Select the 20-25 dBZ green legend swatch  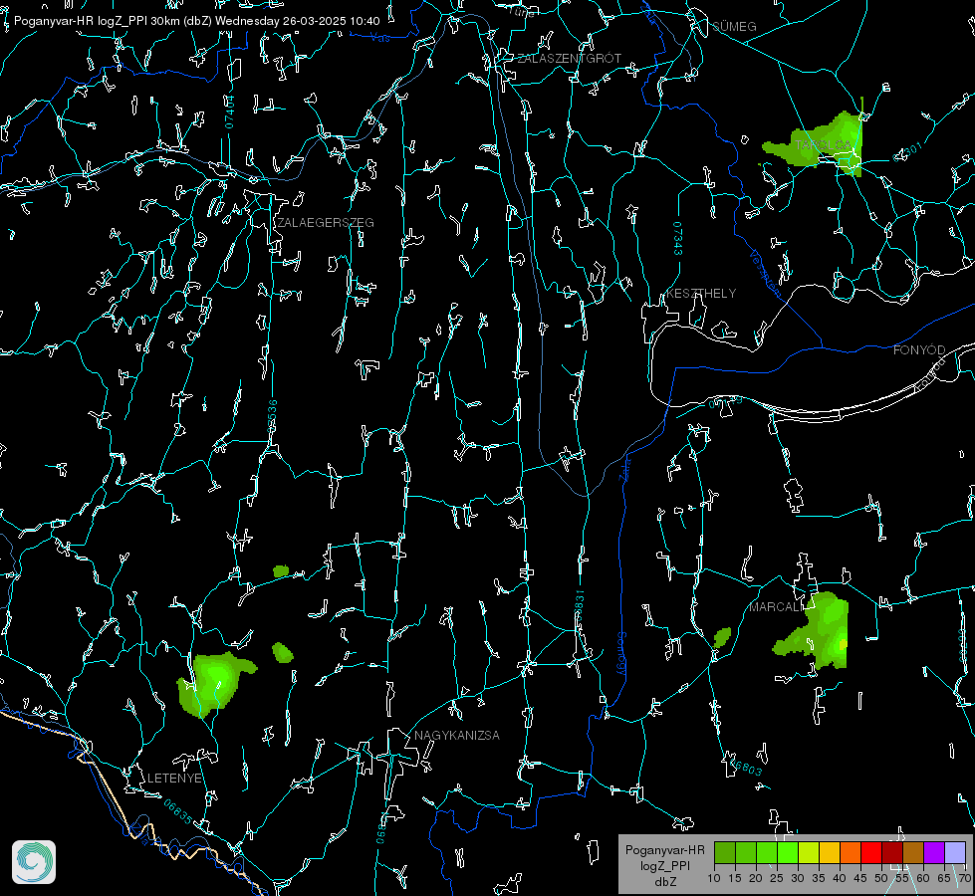tap(767, 852)
